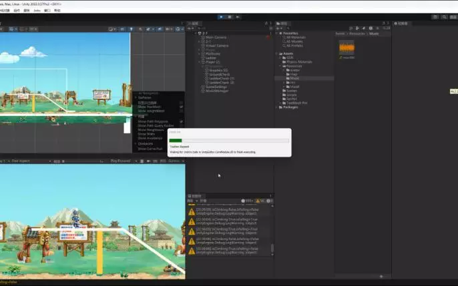
Task: Open the Scripts folder in Project
Action: pyautogui.click(x=291, y=95)
